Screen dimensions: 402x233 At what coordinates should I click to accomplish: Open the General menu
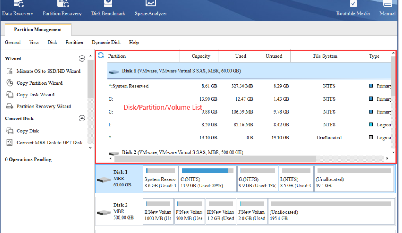13,43
